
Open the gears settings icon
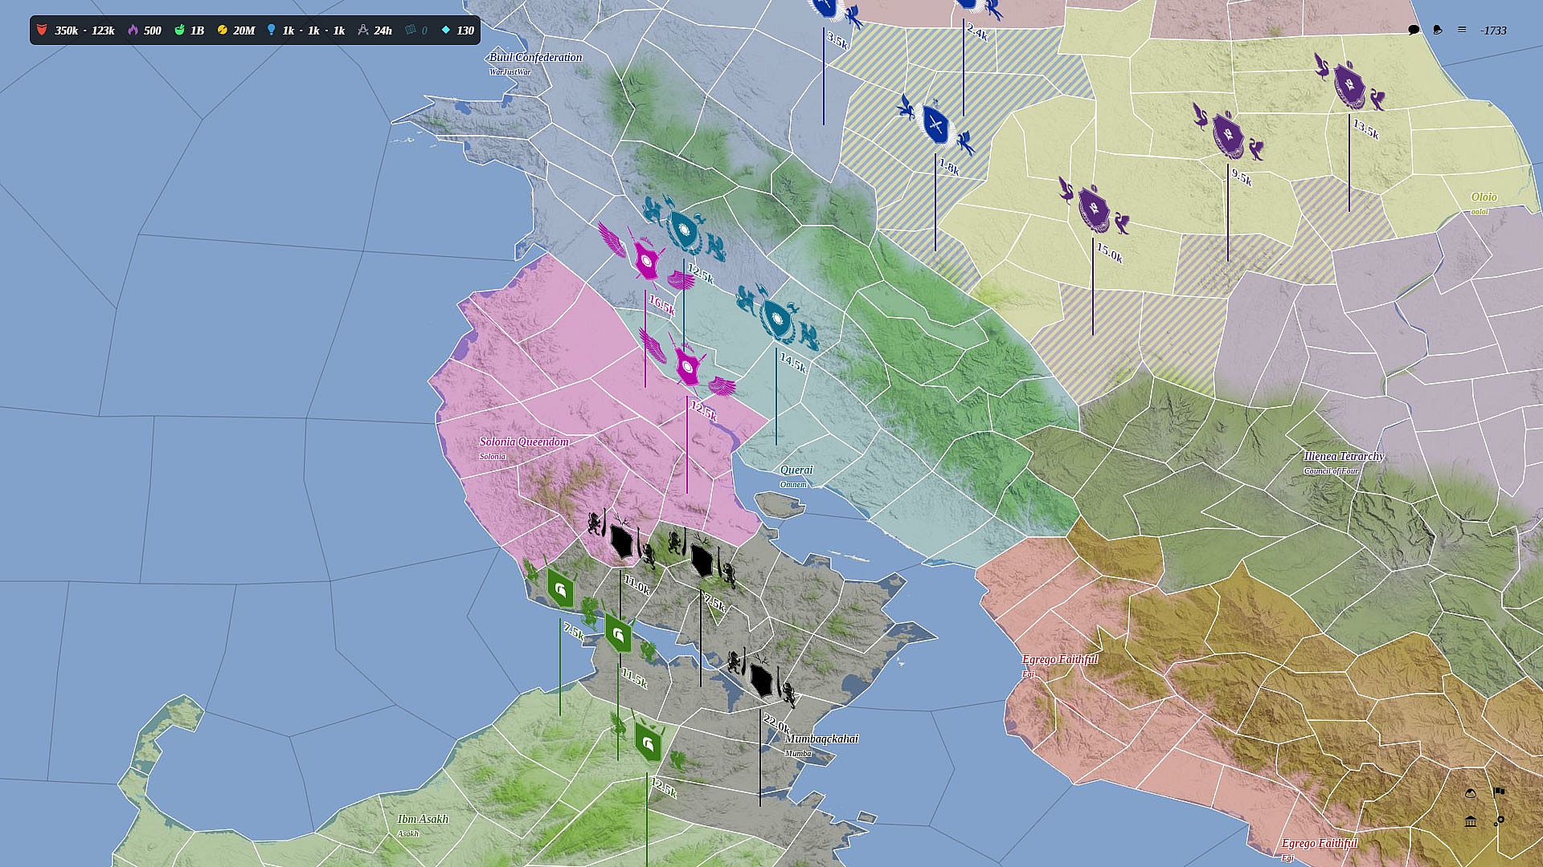tap(1499, 820)
